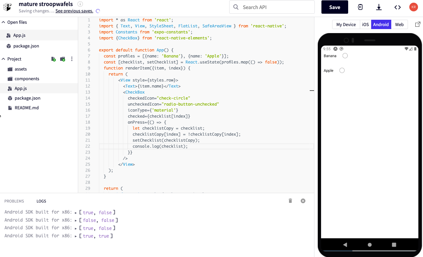Image resolution: width=423 pixels, height=257 pixels.
Task: Select package.json under Open files
Action: coord(39,46)
